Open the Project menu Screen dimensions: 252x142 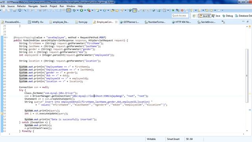point(54,6)
